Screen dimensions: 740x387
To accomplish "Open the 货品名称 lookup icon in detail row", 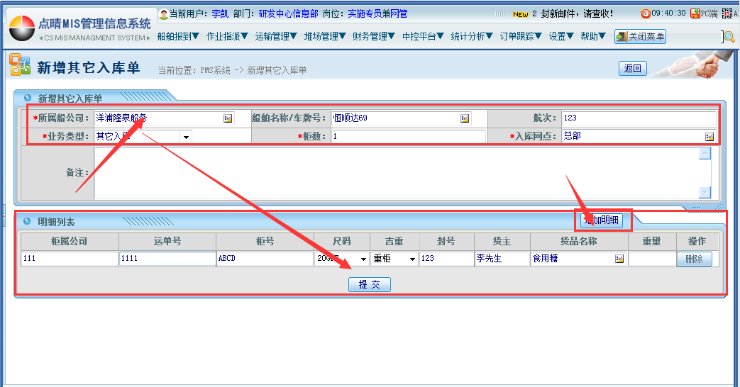I will [619, 259].
